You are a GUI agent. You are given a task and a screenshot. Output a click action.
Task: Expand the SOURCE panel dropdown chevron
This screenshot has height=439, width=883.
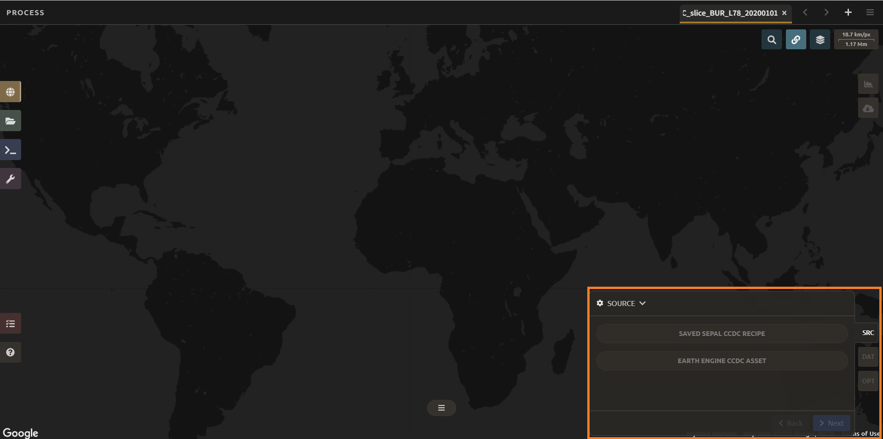pos(642,303)
